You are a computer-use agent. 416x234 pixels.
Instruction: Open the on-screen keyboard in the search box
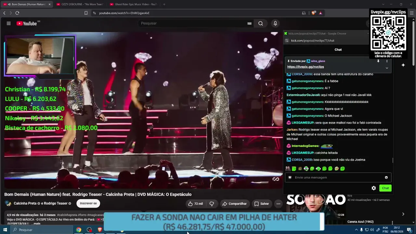249,23
